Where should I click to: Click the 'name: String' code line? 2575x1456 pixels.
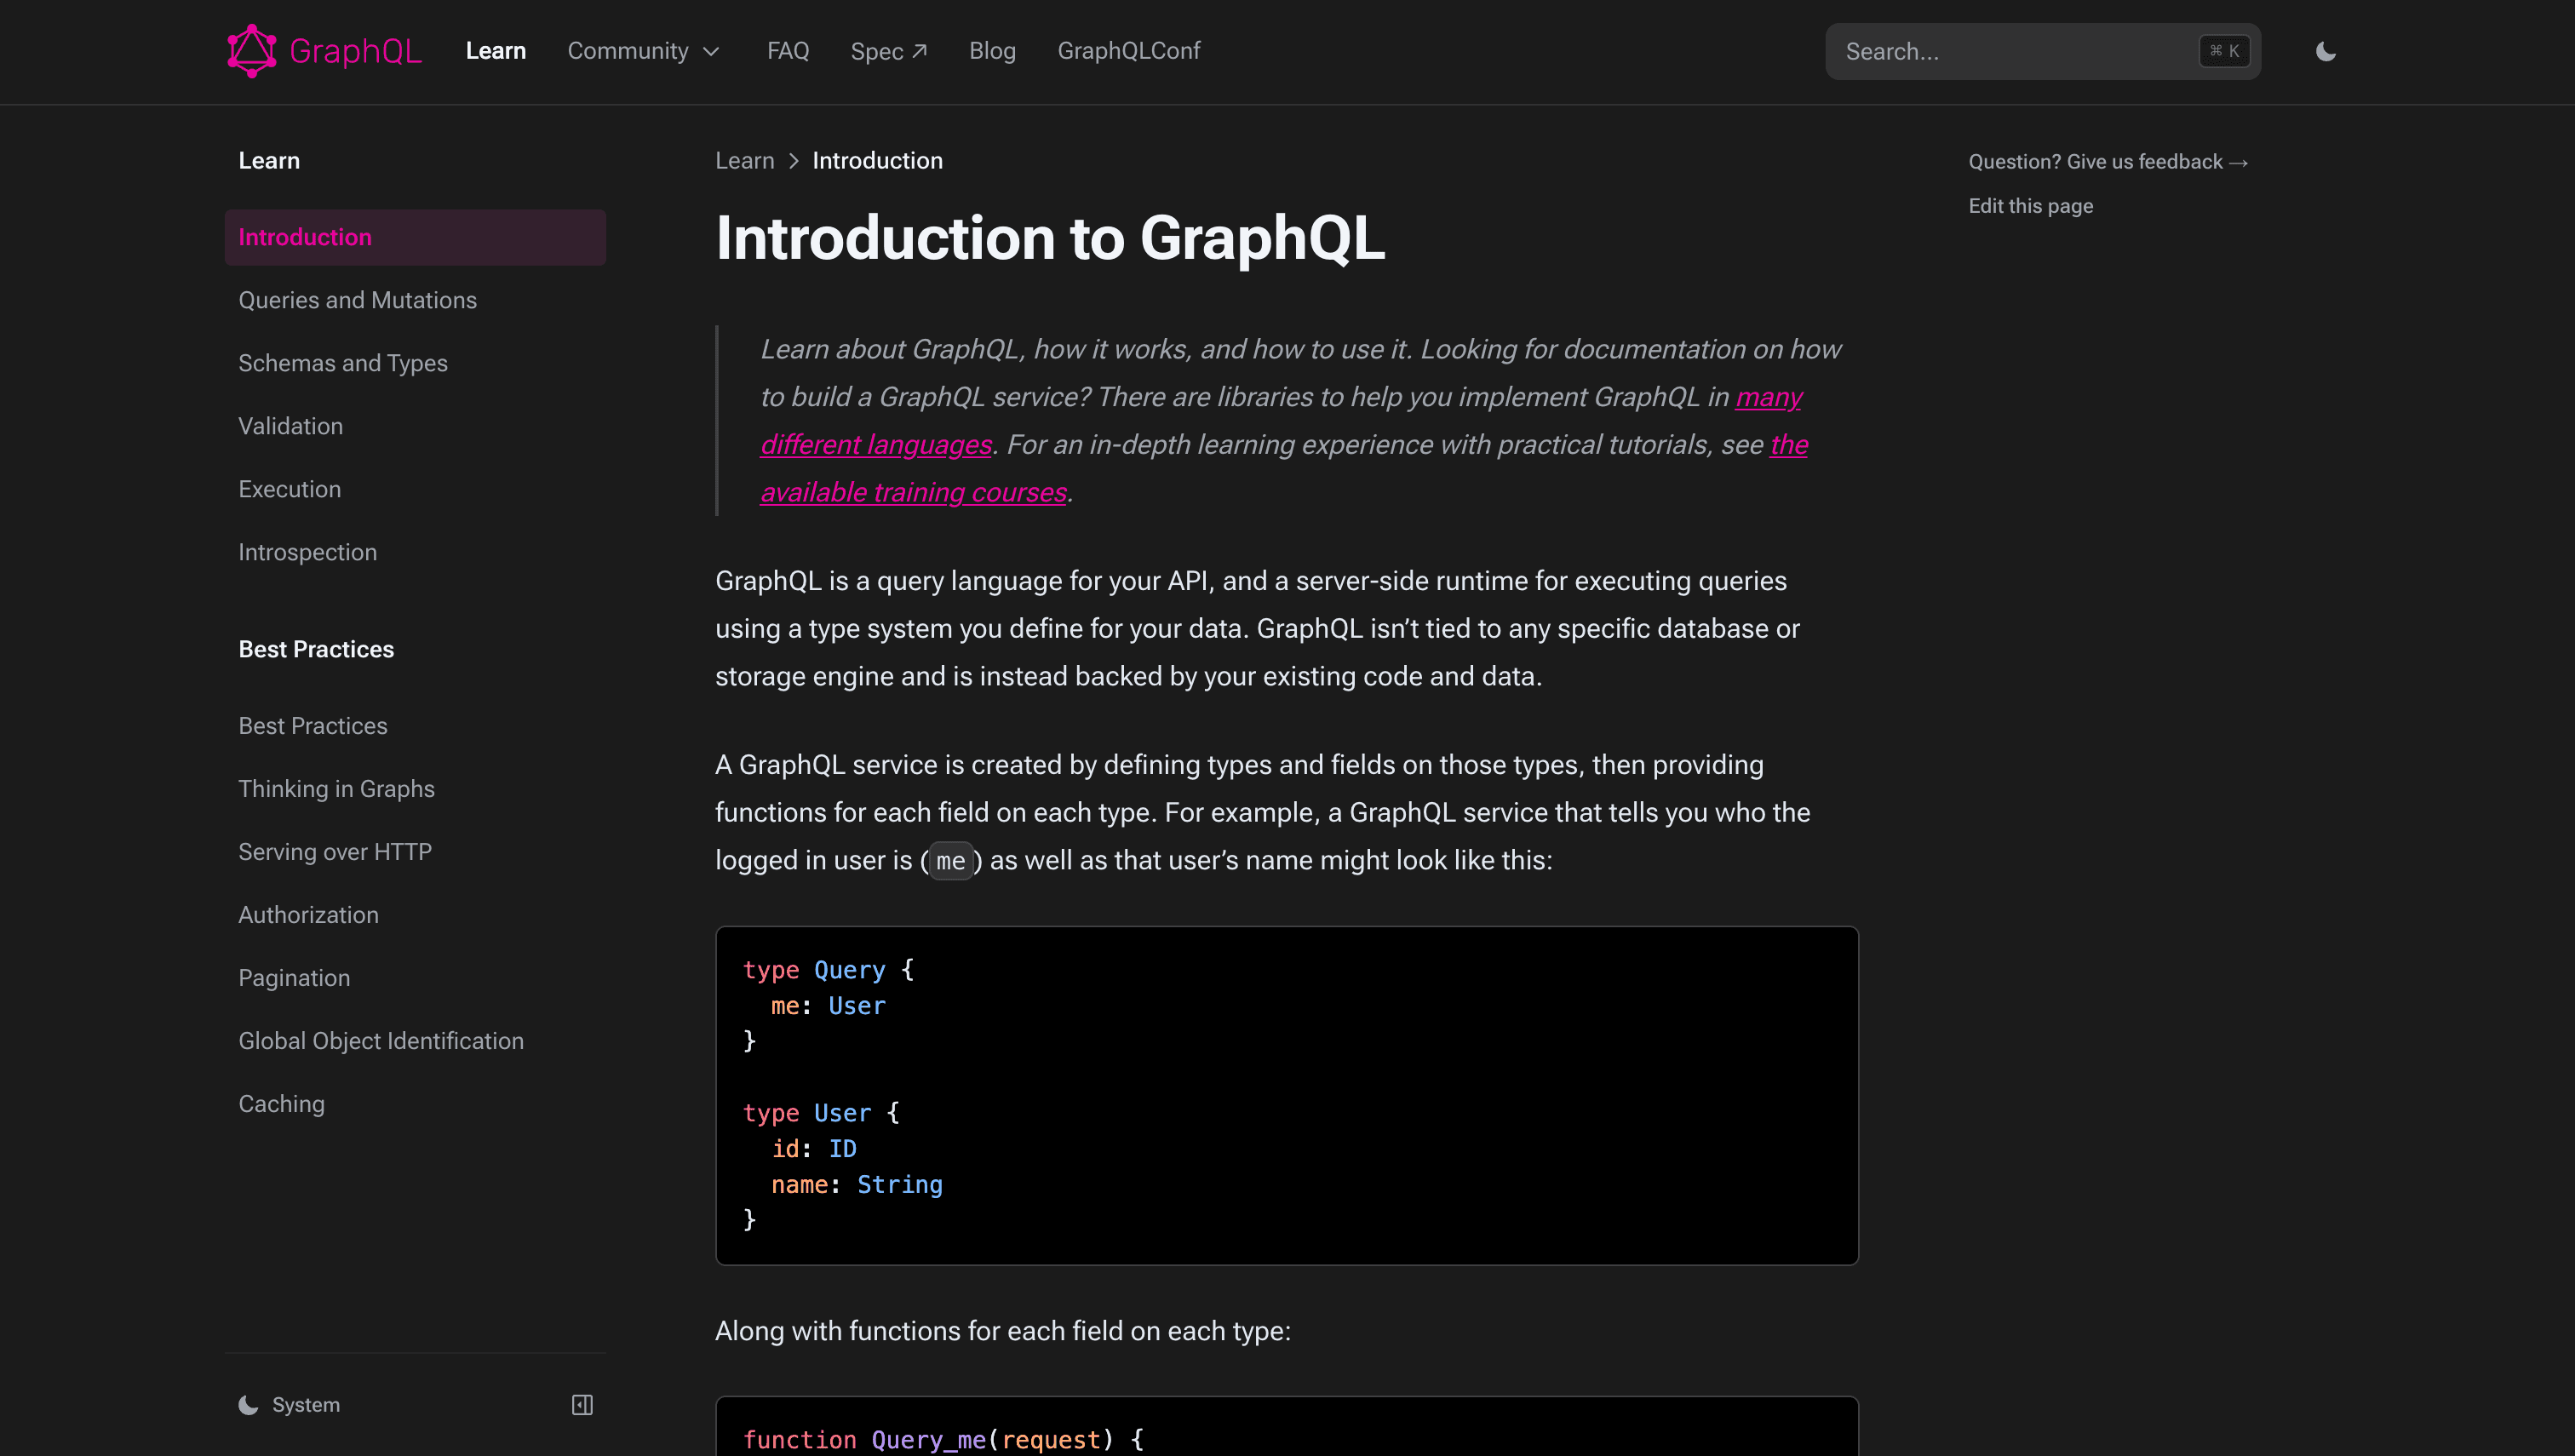click(x=856, y=1184)
